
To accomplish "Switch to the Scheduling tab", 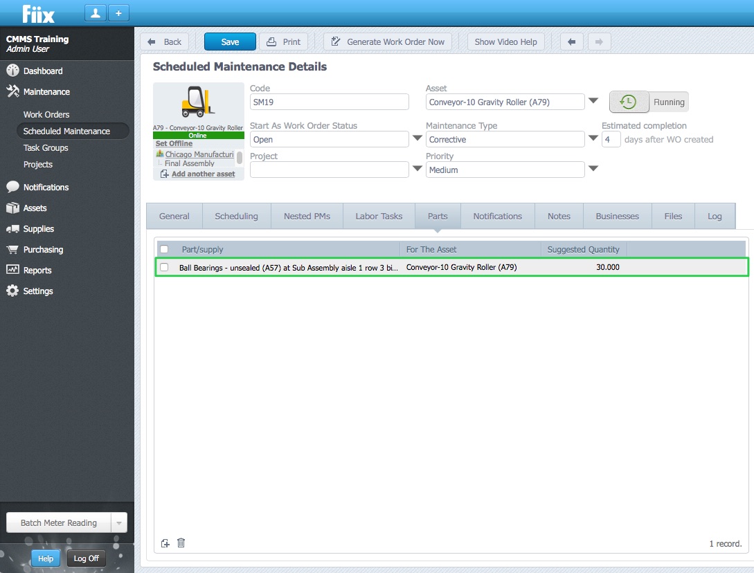I will (x=236, y=217).
